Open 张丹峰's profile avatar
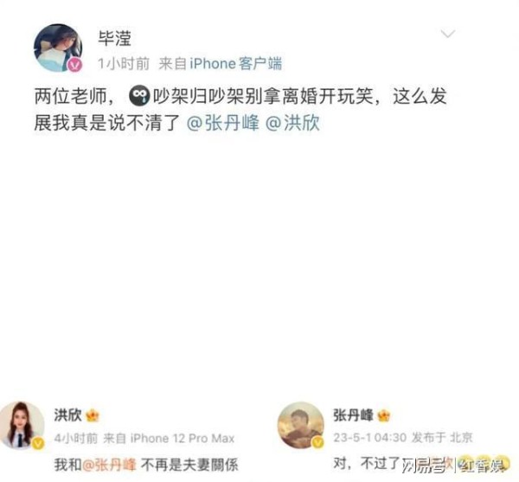 [301, 425]
